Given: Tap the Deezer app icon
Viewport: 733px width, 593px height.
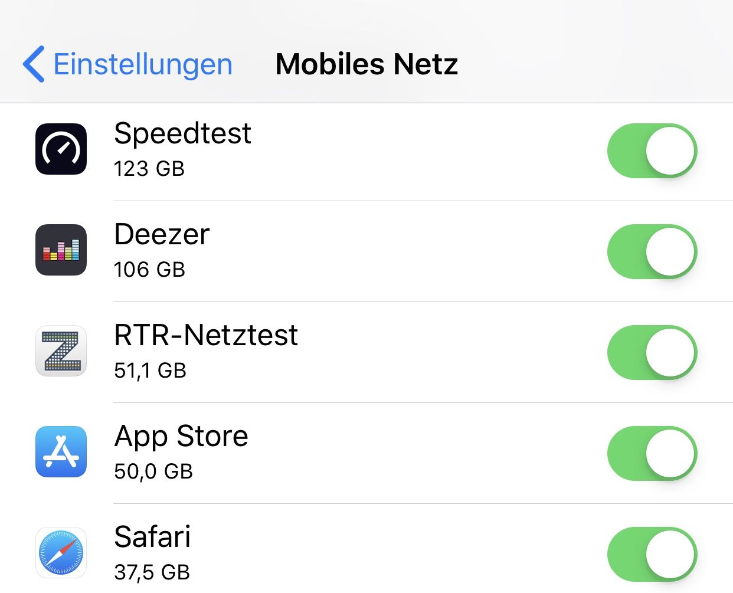Looking at the screenshot, I should pyautogui.click(x=61, y=250).
